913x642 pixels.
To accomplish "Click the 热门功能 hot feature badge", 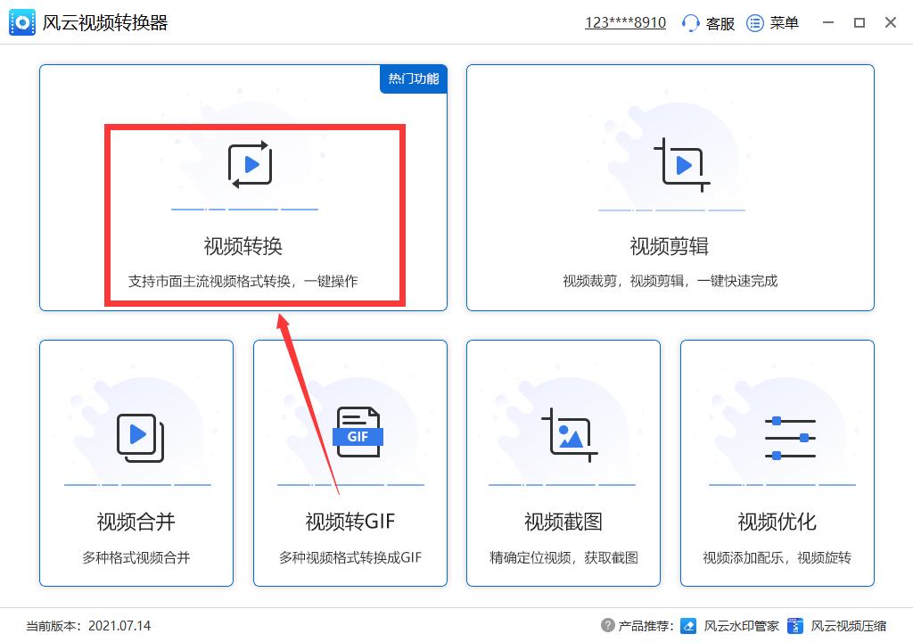I will tap(413, 79).
